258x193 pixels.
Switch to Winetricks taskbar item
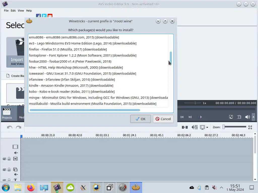pos(136,187)
